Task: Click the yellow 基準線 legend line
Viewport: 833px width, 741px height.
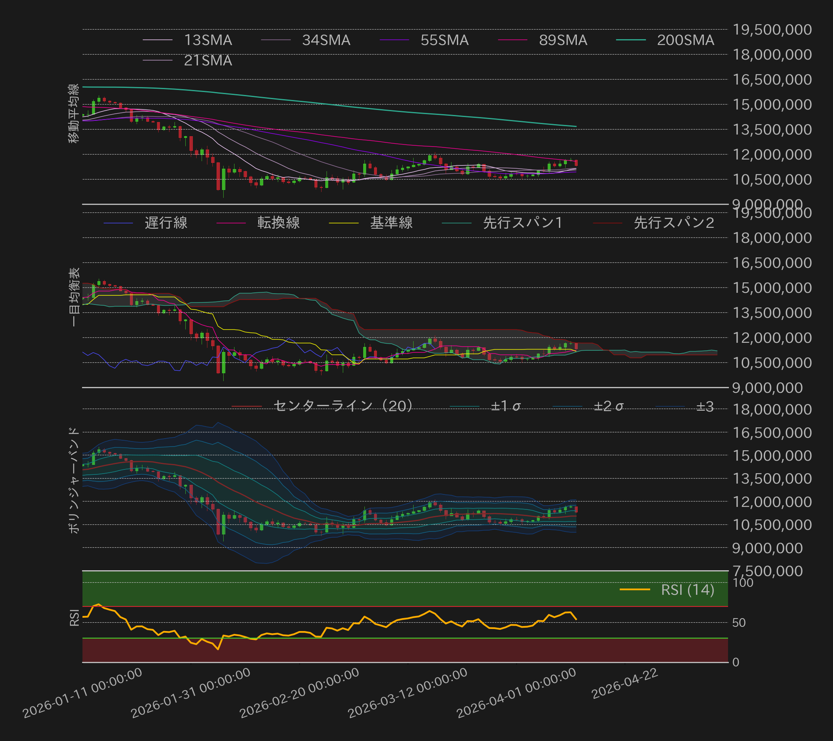Action: (344, 223)
